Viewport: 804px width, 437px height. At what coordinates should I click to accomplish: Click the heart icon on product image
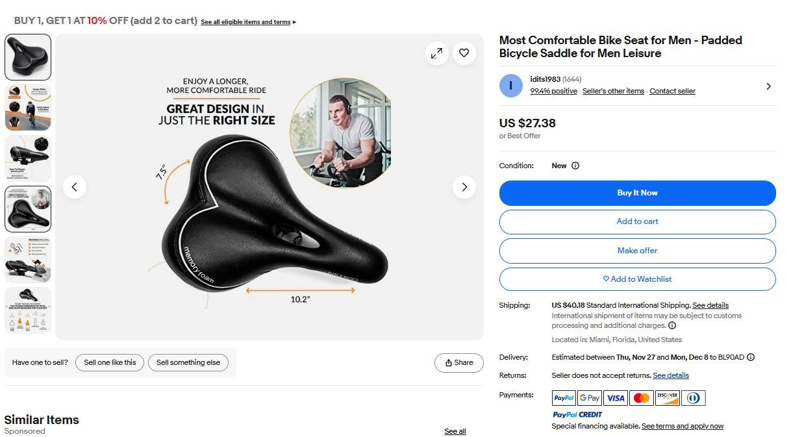464,53
